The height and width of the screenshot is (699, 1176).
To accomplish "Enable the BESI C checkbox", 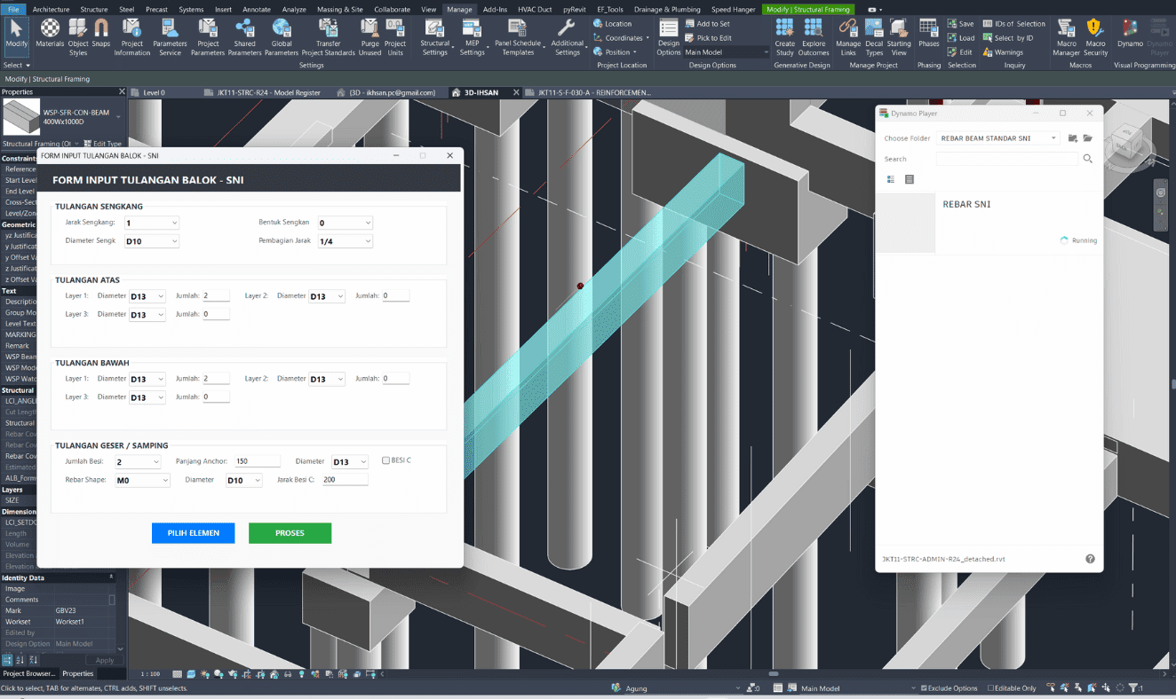I will point(385,460).
